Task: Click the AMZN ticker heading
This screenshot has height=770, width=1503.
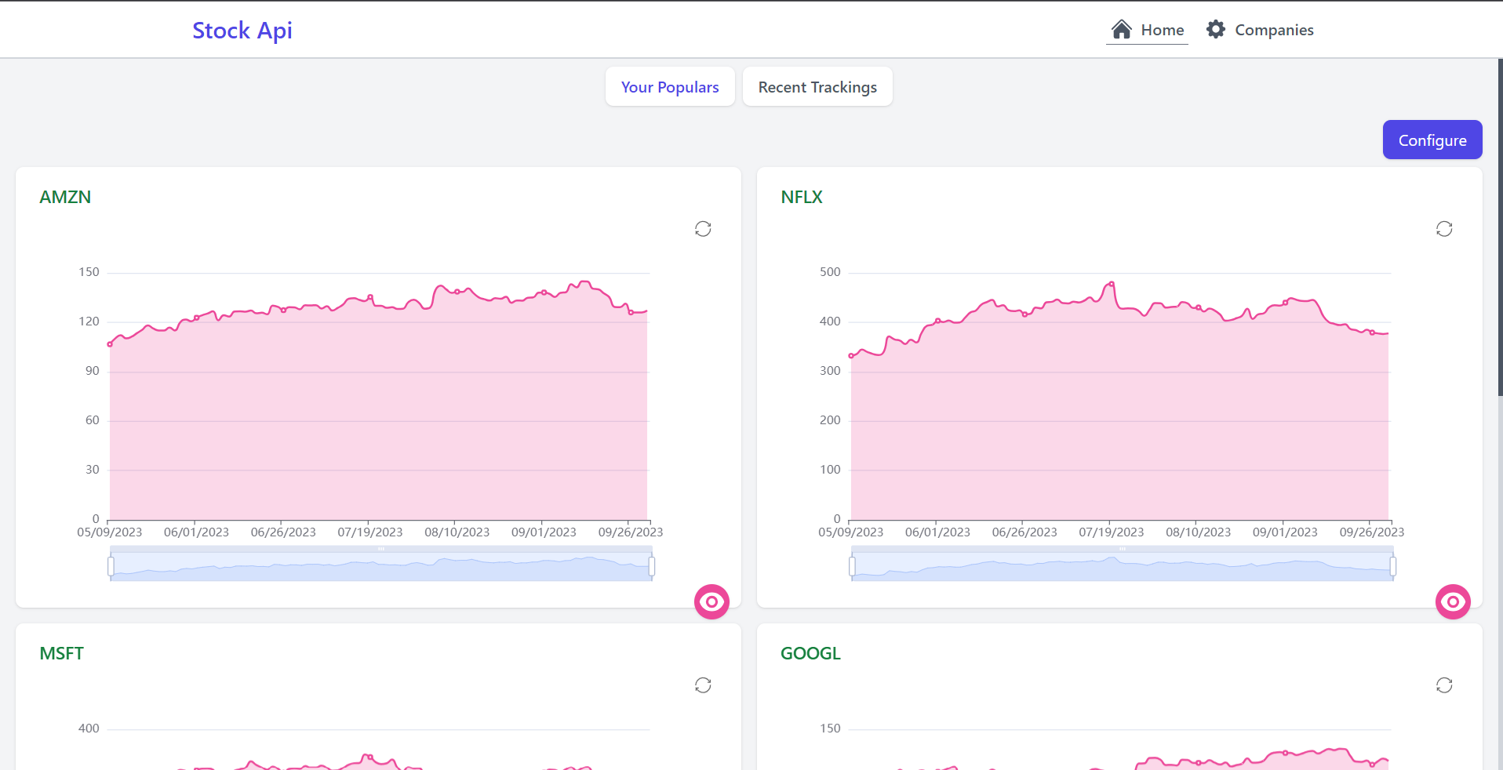Action: [65, 197]
